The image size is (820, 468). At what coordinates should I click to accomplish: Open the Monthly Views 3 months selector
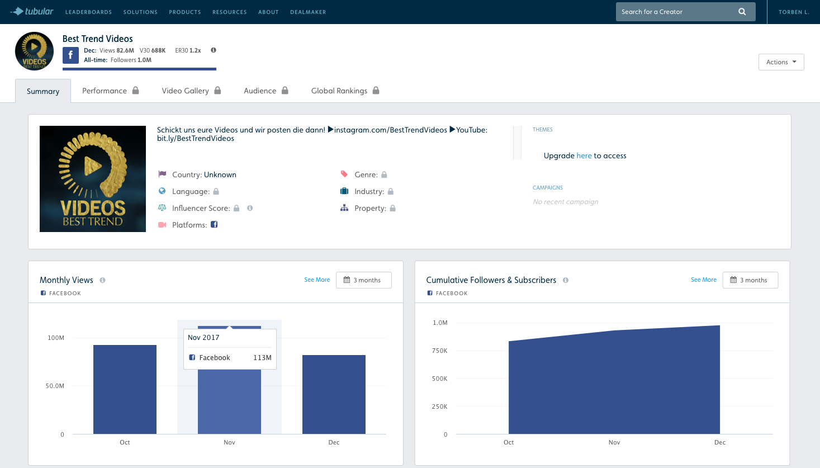tap(363, 280)
